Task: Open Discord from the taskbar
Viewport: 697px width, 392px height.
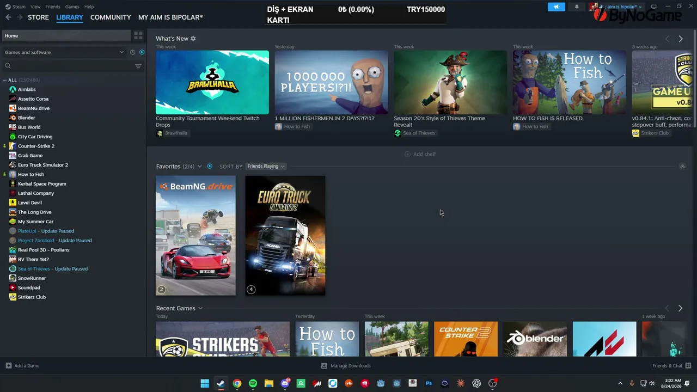Action: [x=285, y=383]
